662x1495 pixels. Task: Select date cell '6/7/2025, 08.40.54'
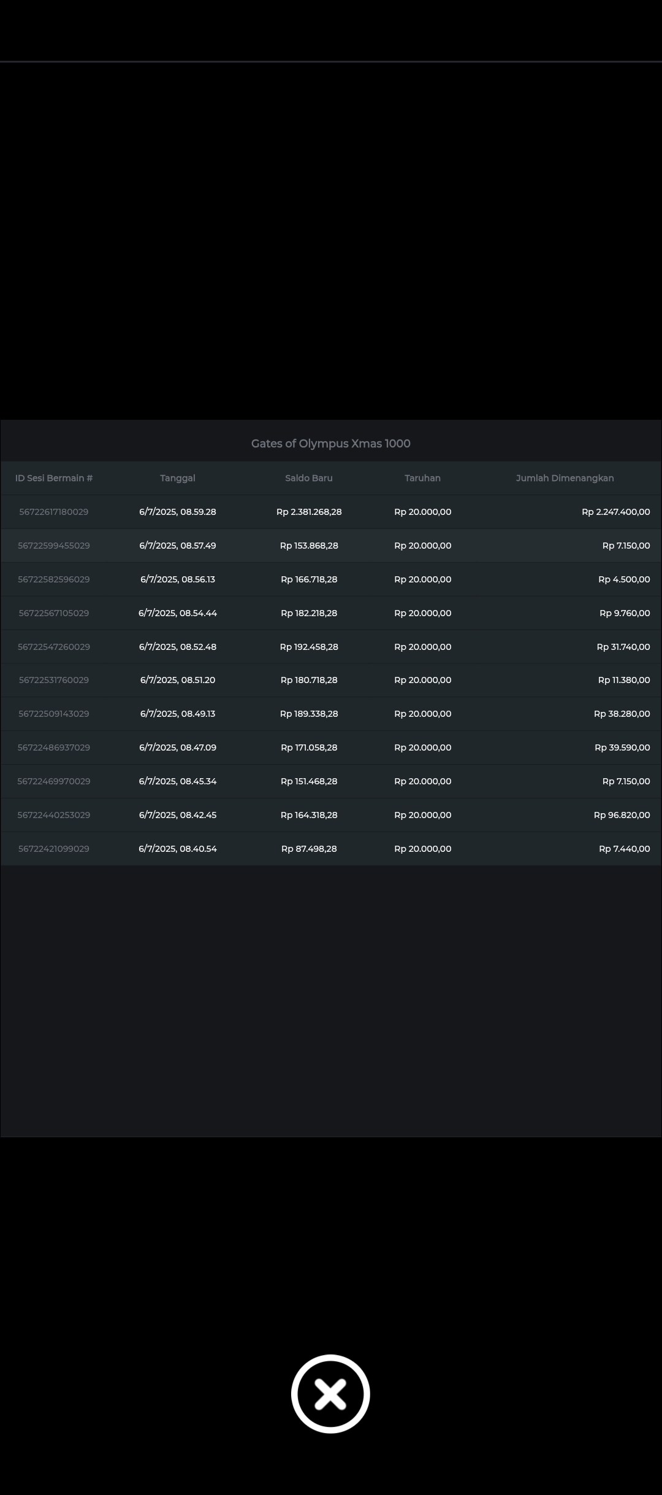178,849
